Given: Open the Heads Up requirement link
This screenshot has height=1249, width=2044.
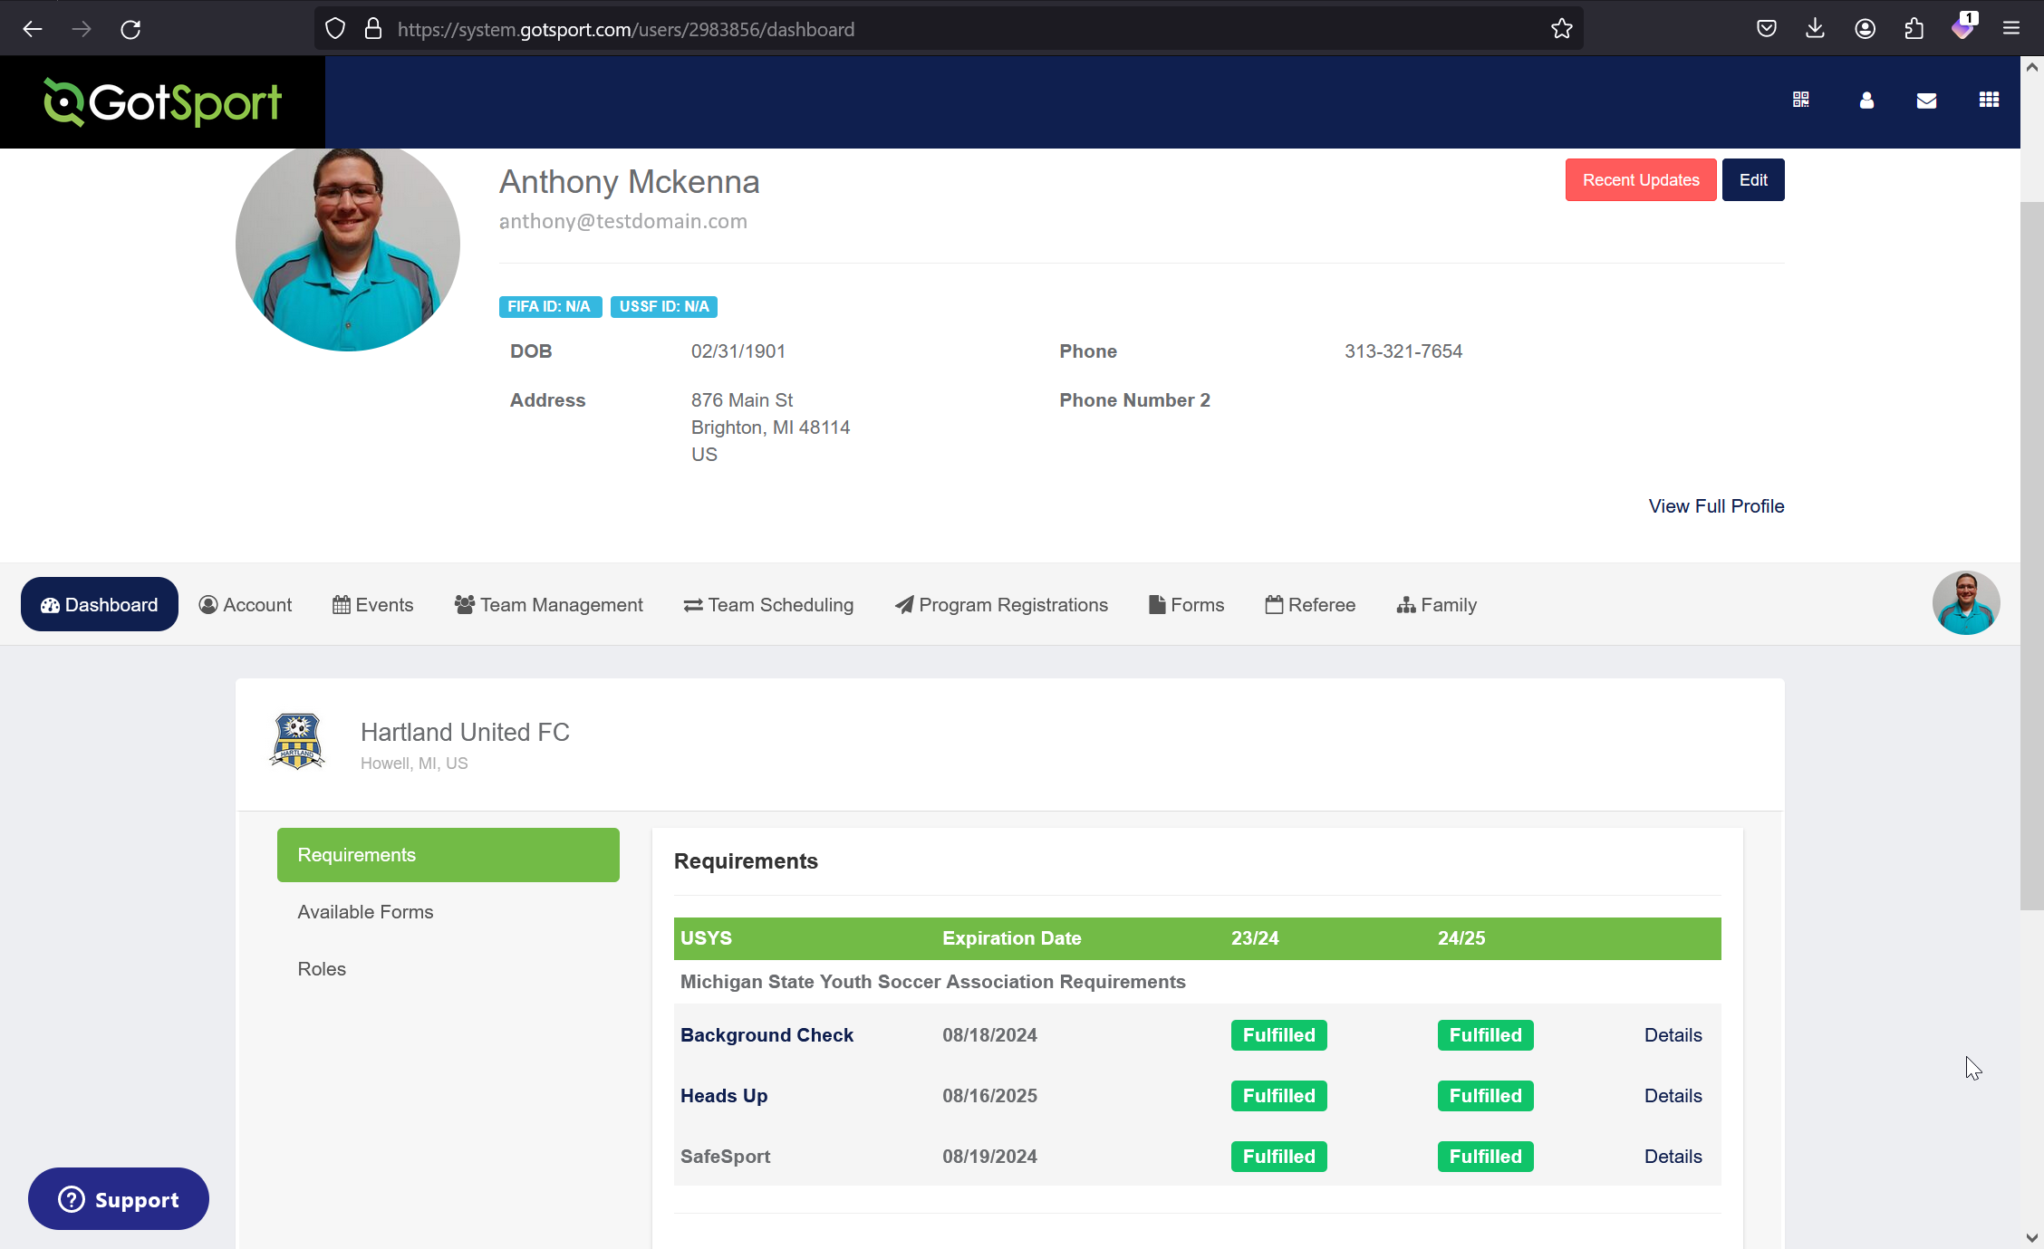Looking at the screenshot, I should (x=724, y=1096).
